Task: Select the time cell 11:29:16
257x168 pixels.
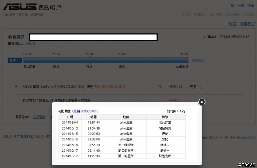Action: (x=94, y=156)
